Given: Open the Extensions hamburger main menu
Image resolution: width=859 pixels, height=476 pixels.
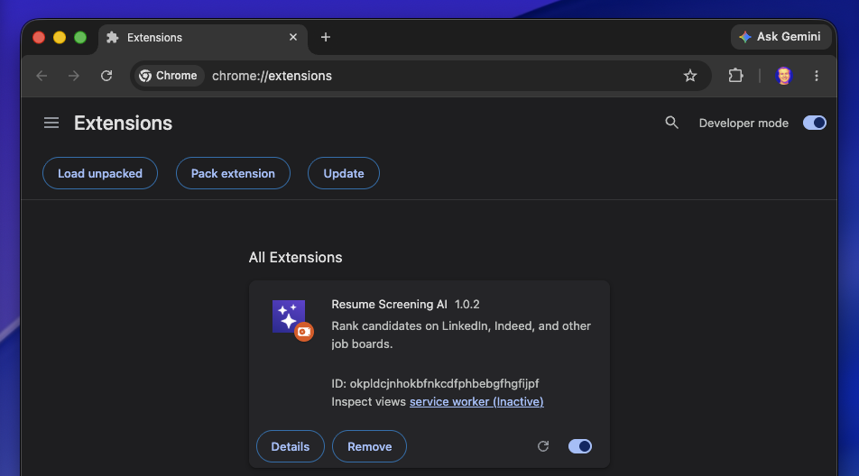Looking at the screenshot, I should point(51,124).
